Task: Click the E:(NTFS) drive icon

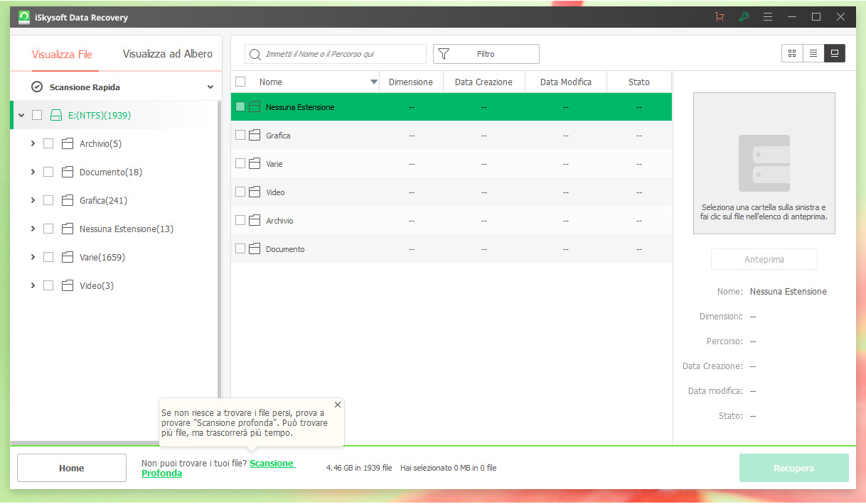Action: point(56,115)
